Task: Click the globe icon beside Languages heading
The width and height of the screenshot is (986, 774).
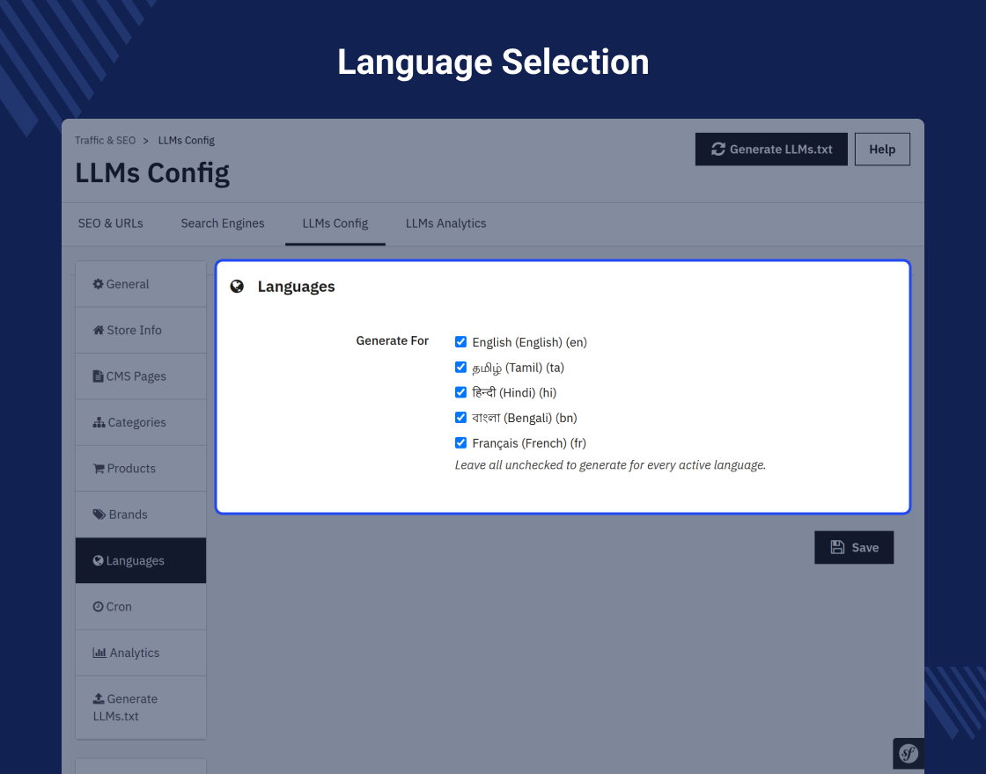Action: tap(237, 287)
